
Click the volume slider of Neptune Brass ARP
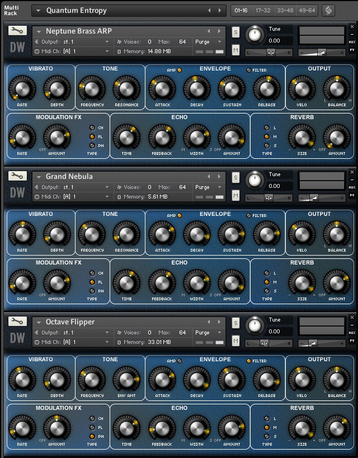tap(322, 52)
